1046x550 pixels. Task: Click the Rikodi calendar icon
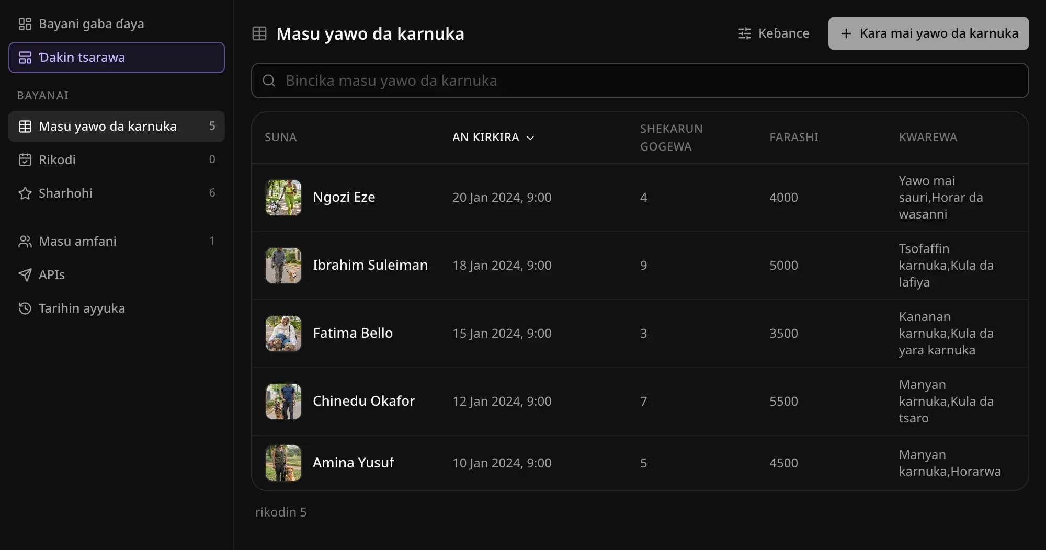click(25, 160)
